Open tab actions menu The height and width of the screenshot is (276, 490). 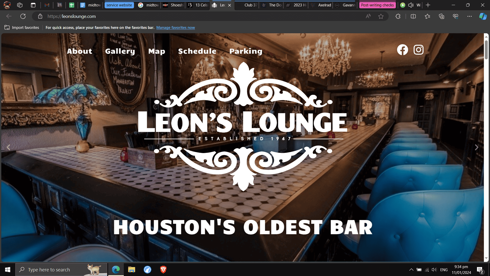click(33, 5)
